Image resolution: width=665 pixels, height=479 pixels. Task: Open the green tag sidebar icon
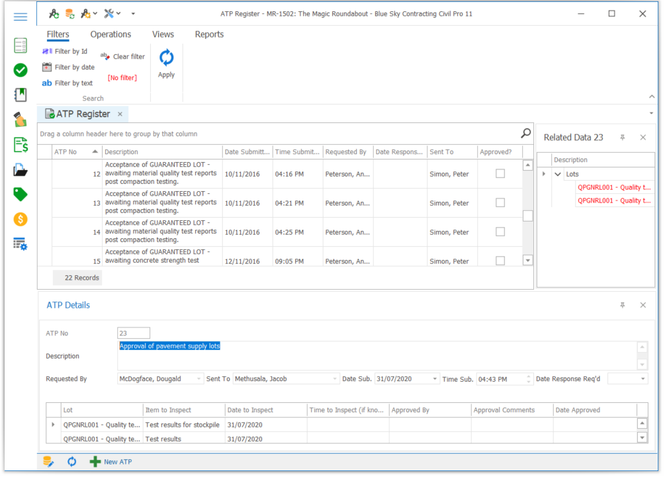tap(21, 195)
